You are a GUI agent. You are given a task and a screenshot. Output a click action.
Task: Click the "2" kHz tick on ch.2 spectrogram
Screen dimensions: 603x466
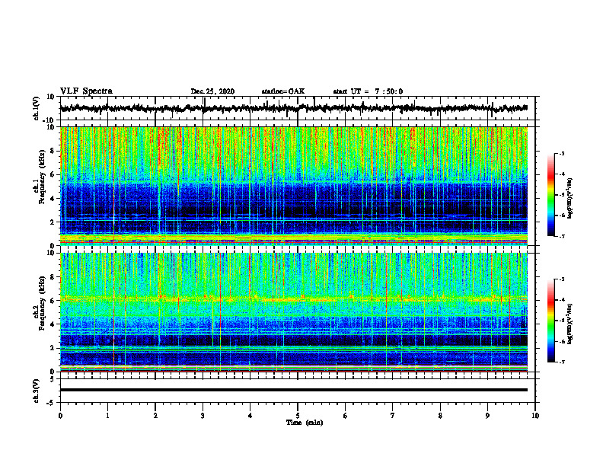[53, 348]
